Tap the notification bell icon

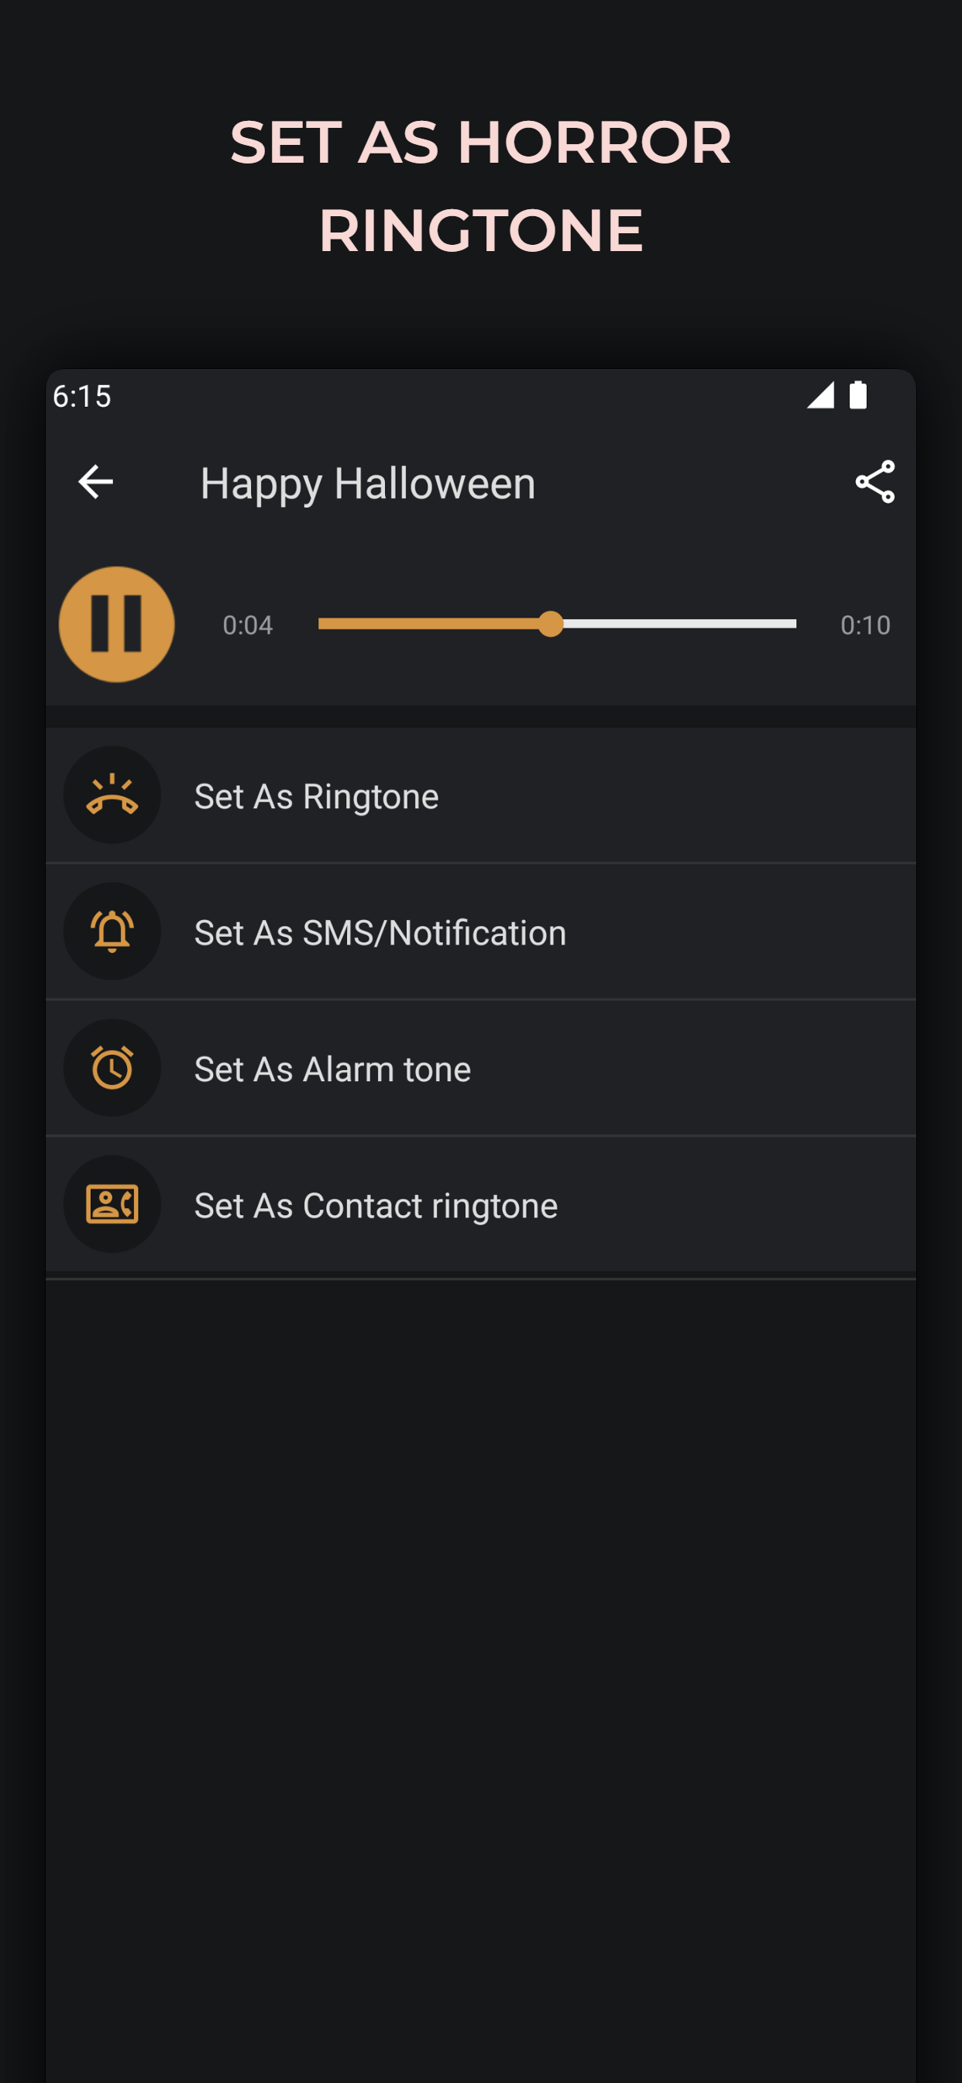112,931
